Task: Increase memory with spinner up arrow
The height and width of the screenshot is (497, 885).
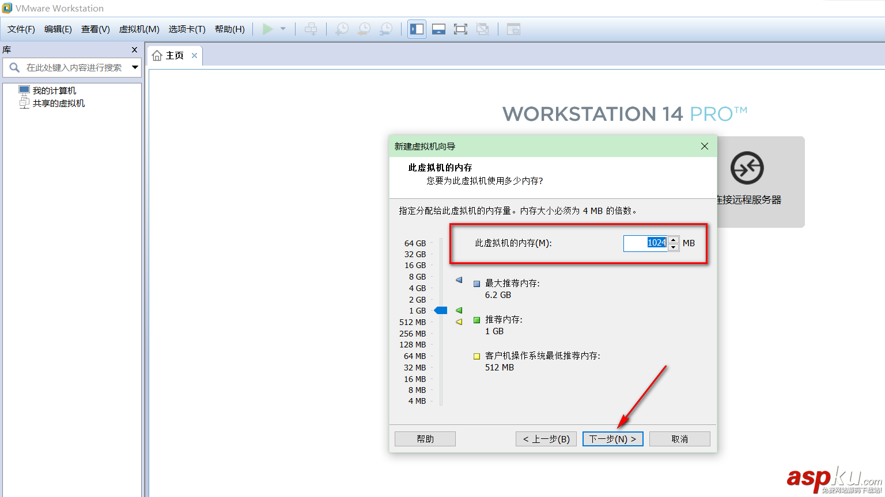Action: pyautogui.click(x=674, y=239)
